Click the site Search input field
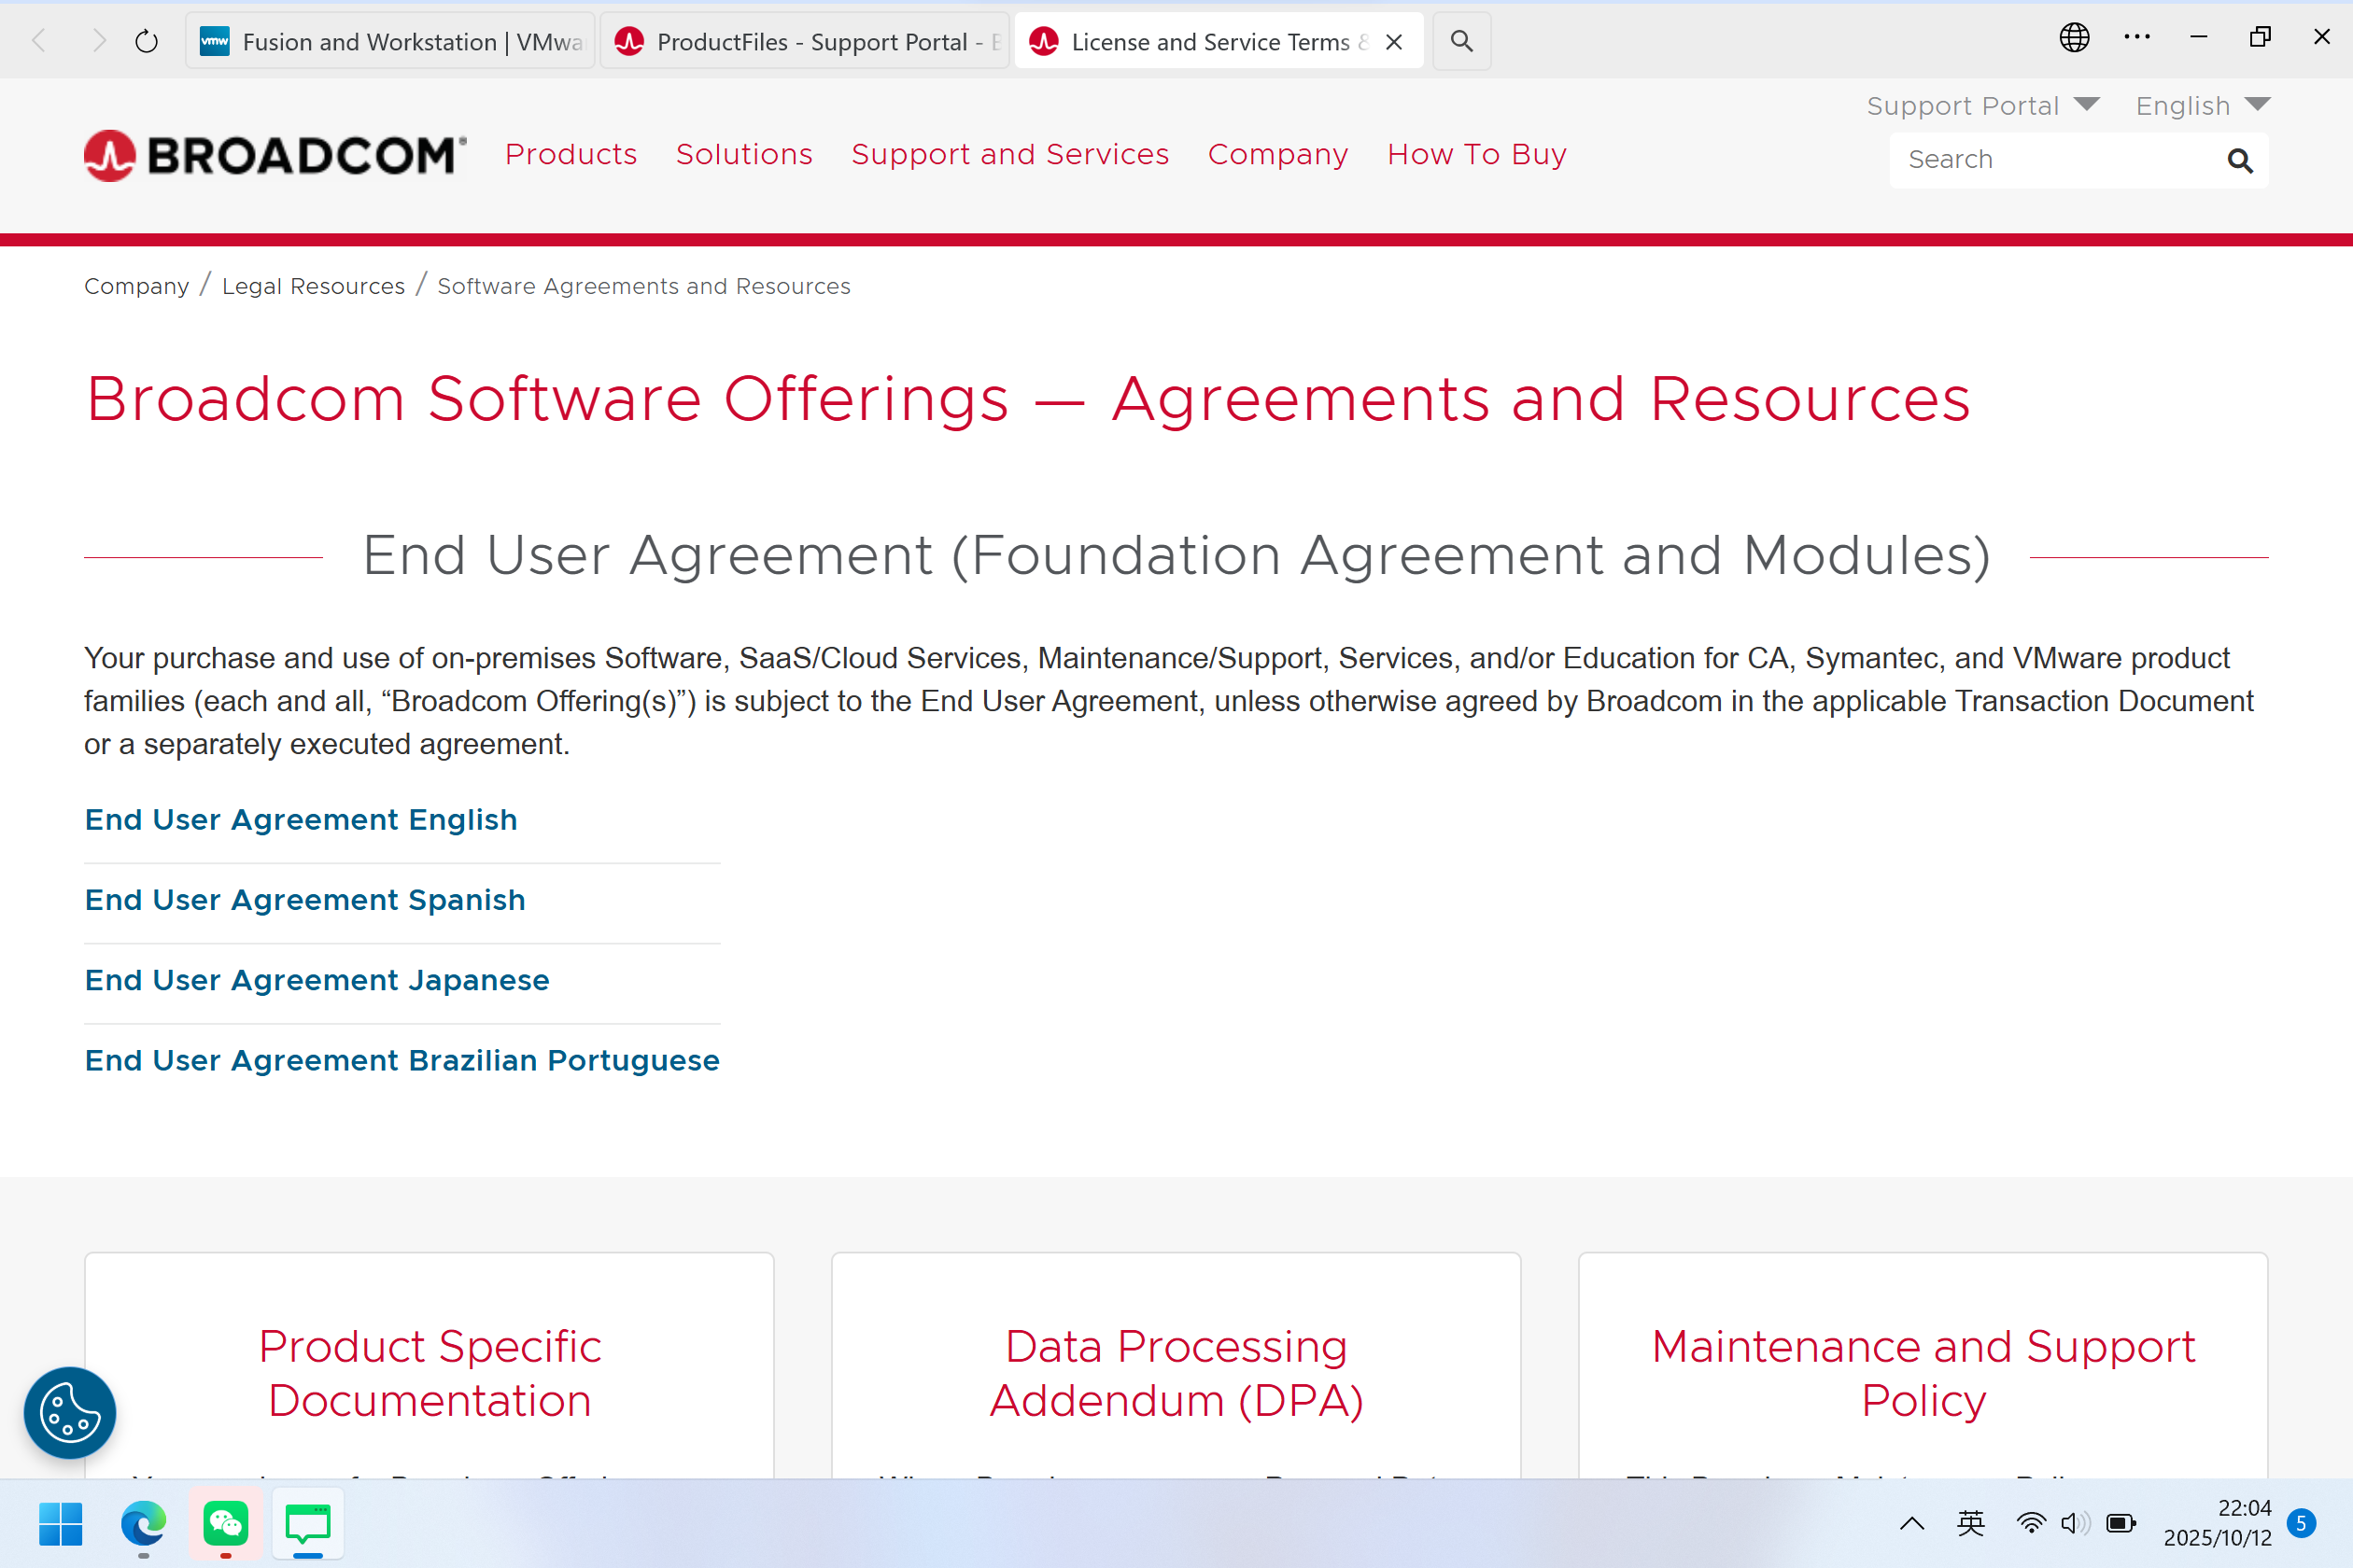Viewport: 2353px width, 1568px height. pyautogui.click(x=2050, y=160)
